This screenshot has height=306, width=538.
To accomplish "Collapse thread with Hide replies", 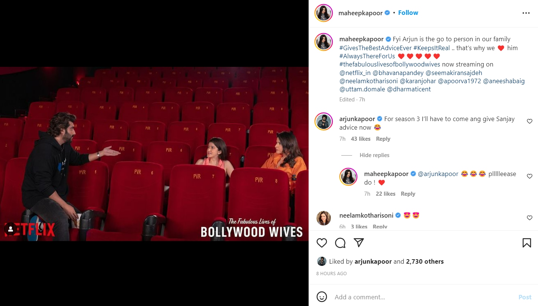I will (374, 155).
